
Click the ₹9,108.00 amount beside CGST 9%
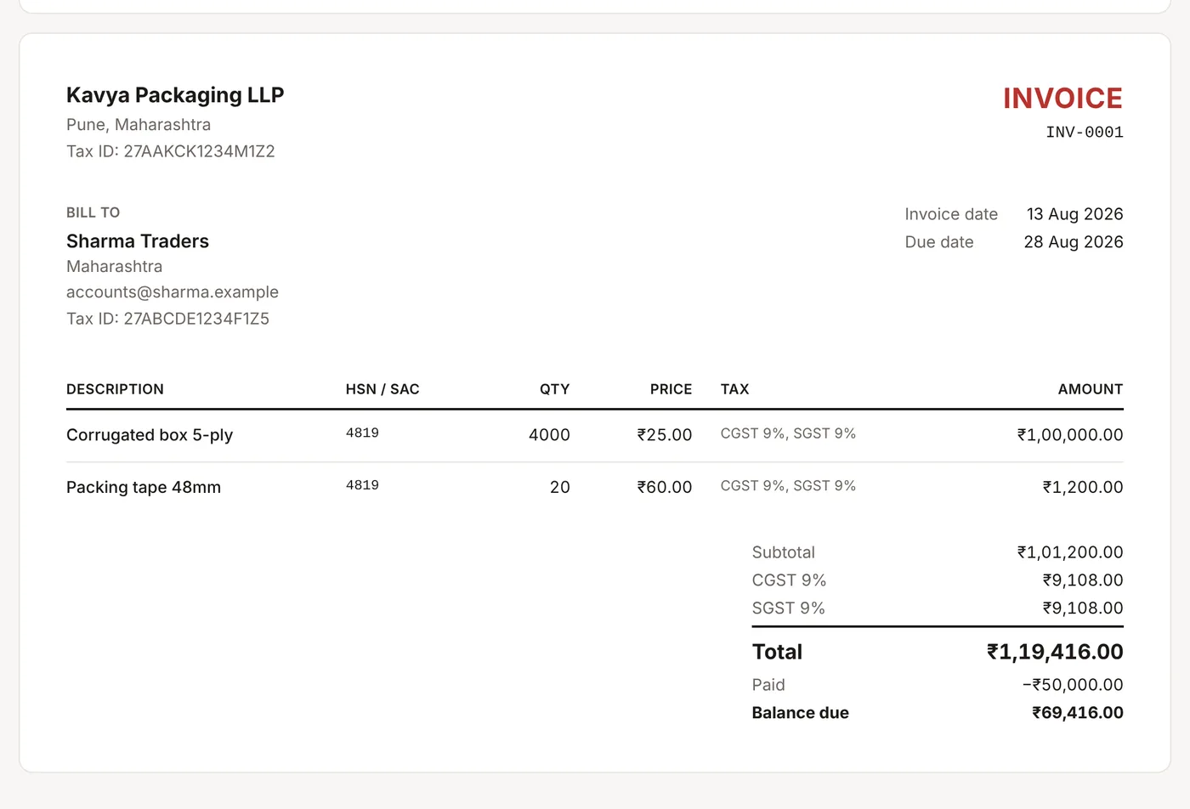1083,580
